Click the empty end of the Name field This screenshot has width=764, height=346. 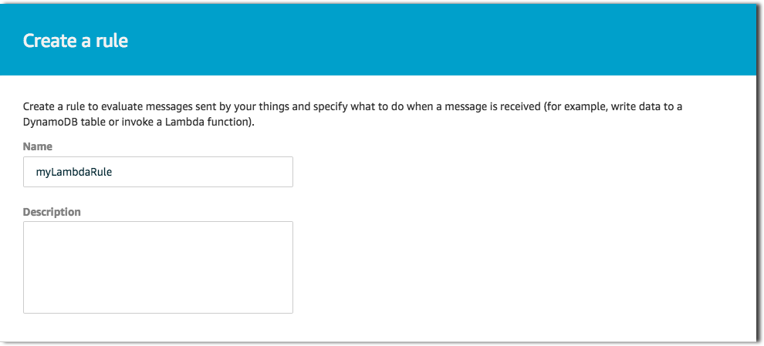tap(219, 172)
